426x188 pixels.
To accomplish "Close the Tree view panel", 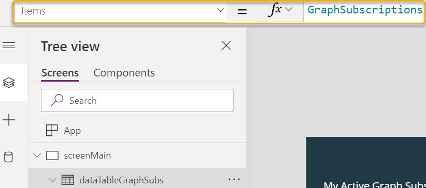I will pyautogui.click(x=226, y=46).
